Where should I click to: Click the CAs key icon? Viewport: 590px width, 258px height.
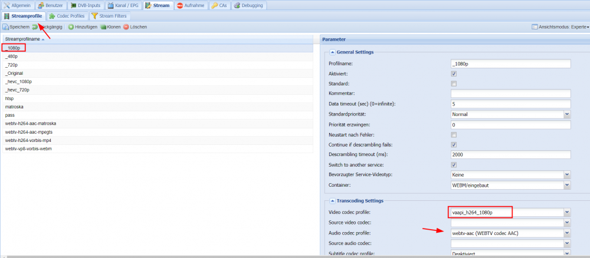tap(214, 6)
